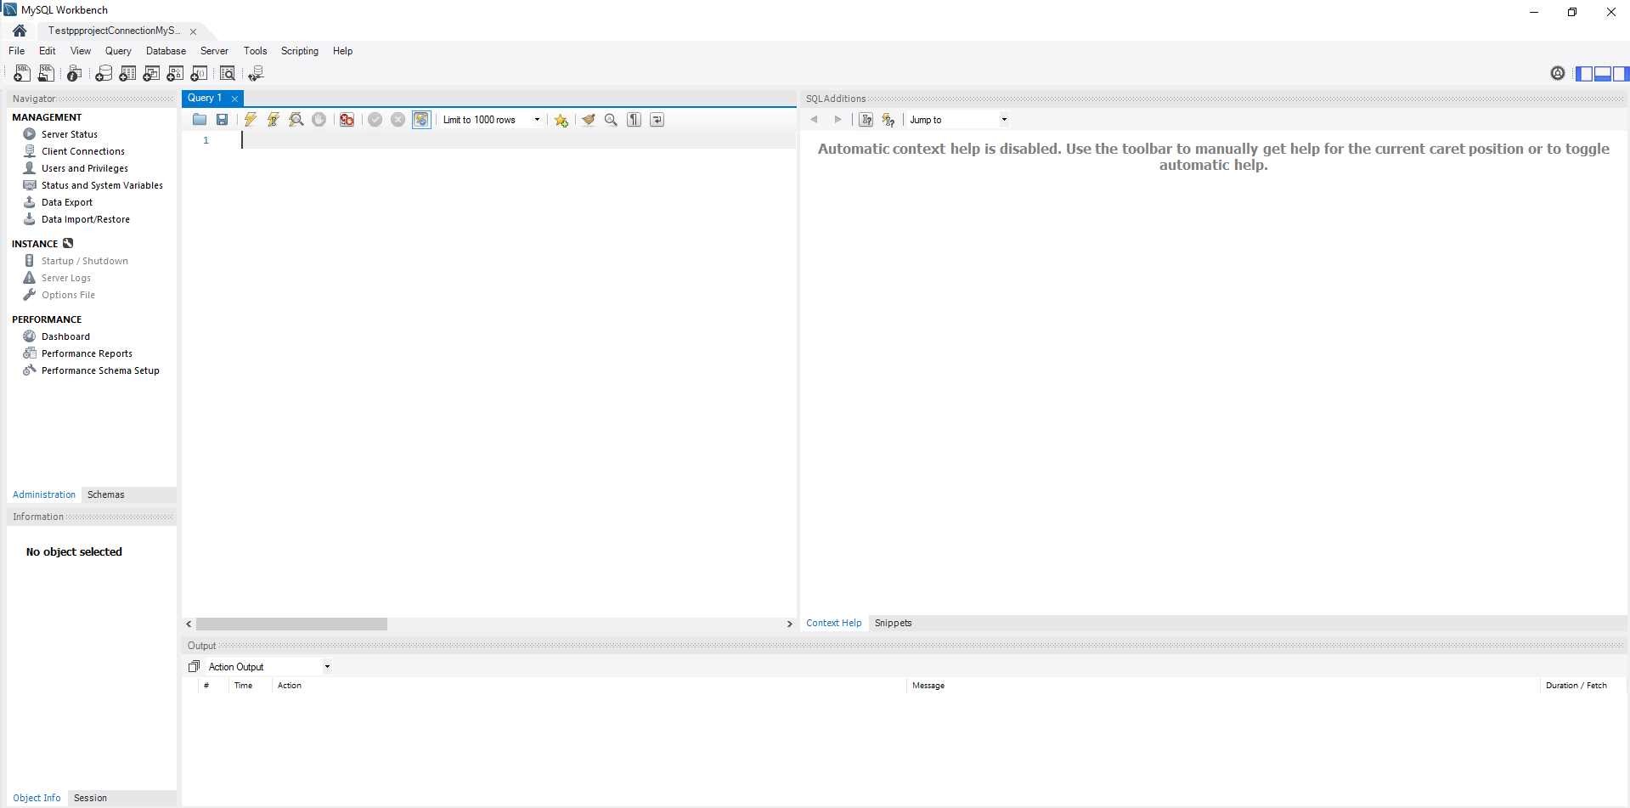Close the TestppprojectConnection tab
Image resolution: width=1630 pixels, height=808 pixels.
pyautogui.click(x=193, y=31)
